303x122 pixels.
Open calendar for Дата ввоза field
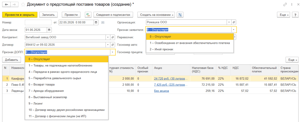[49, 30]
